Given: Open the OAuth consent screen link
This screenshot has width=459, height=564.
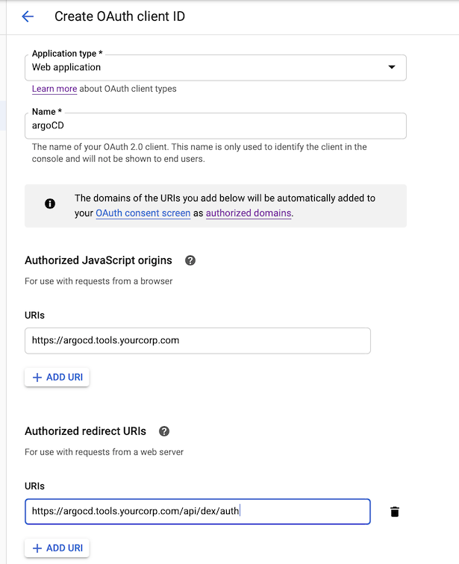Looking at the screenshot, I should point(143,213).
